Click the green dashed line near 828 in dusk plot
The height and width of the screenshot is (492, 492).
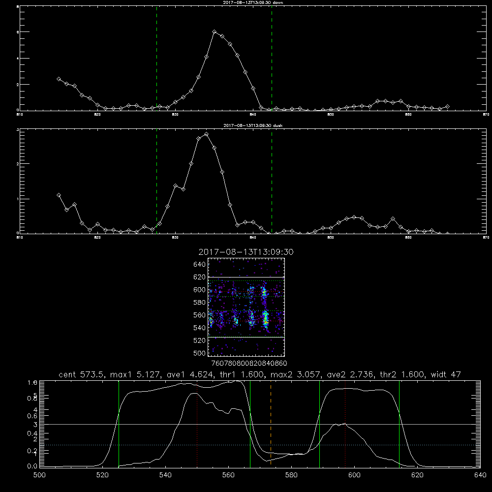[156, 181]
